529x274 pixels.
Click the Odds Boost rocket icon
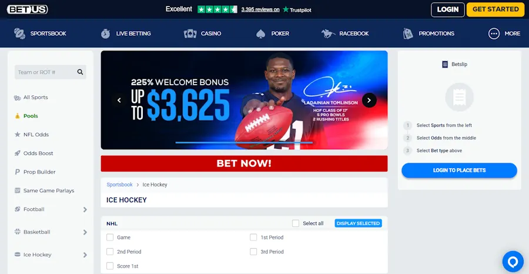[x=18, y=153]
